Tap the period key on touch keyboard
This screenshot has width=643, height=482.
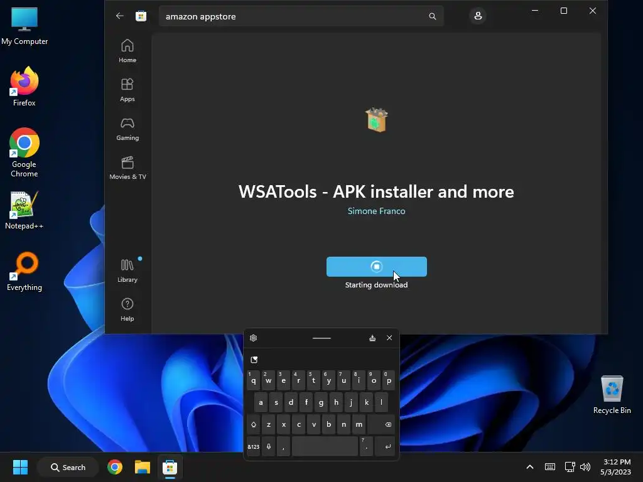coord(366,447)
